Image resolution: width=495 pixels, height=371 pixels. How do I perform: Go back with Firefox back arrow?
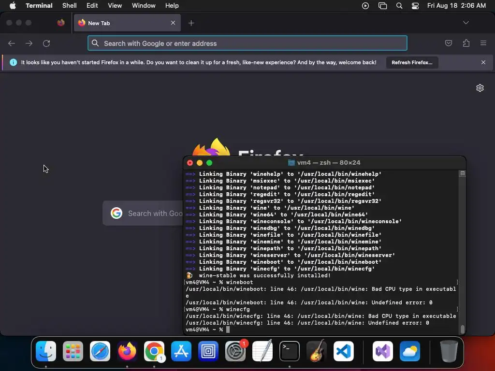coord(12,43)
